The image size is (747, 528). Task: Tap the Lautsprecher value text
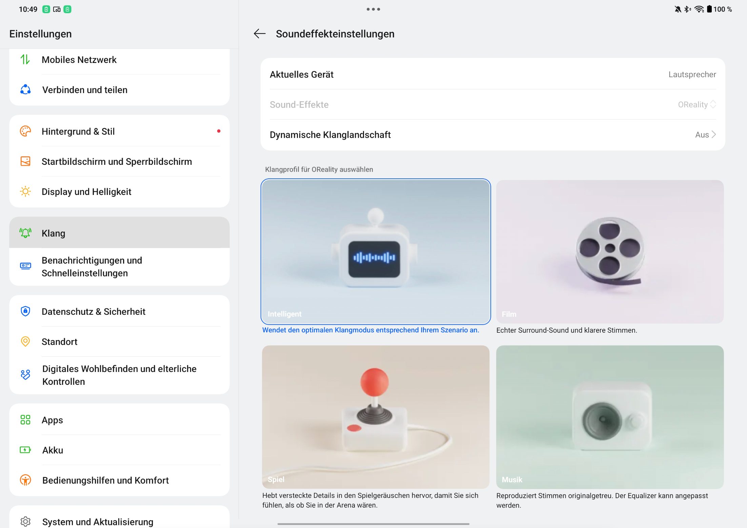pyautogui.click(x=692, y=74)
